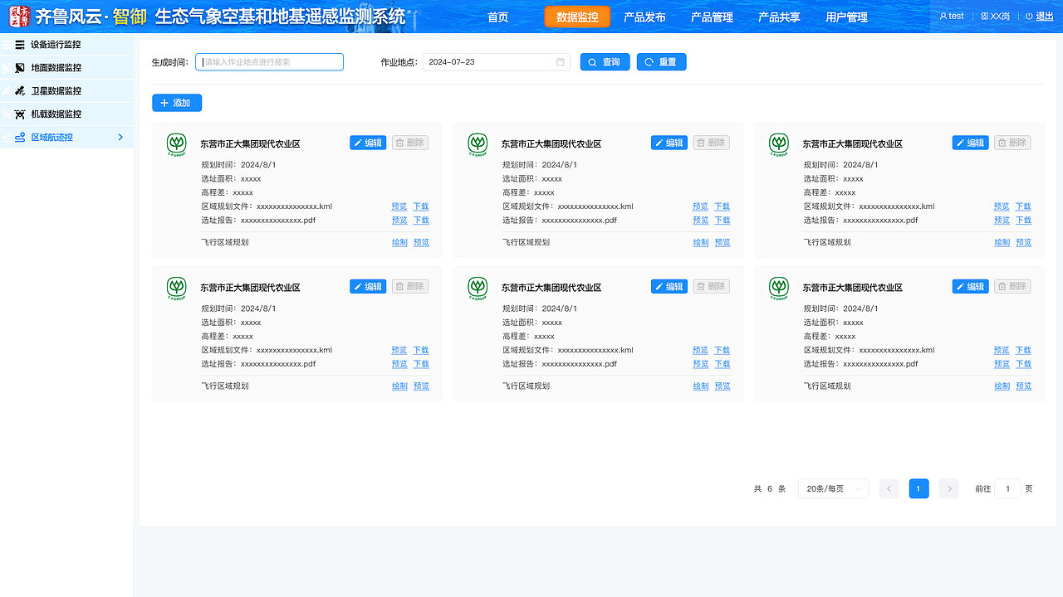Open the 作业地点 date picker
This screenshot has height=597, width=1063.
tap(490, 61)
